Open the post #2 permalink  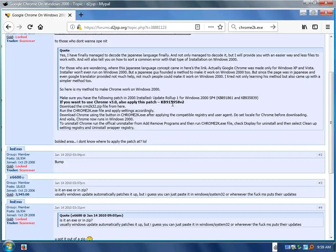click(x=320, y=155)
